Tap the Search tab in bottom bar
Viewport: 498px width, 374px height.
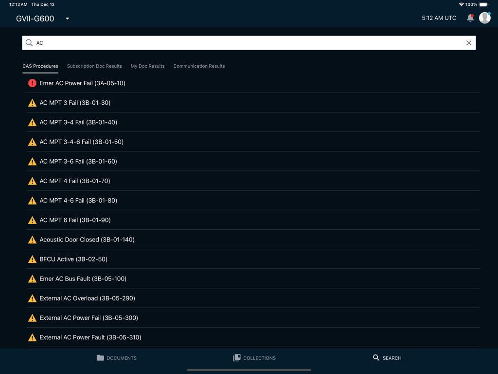(387, 358)
